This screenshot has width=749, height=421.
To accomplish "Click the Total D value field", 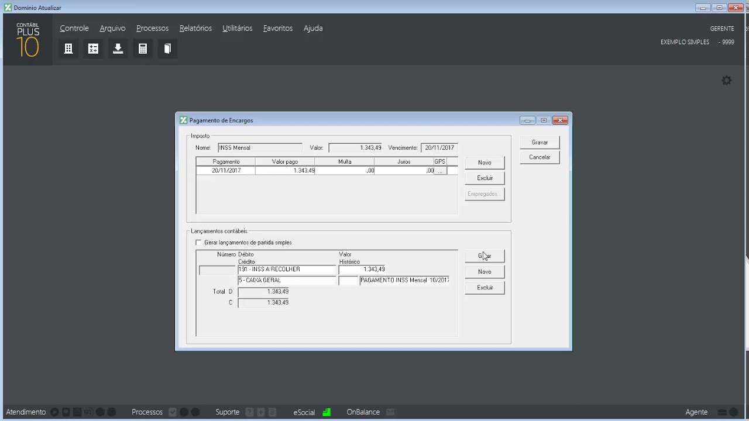I will [263, 292].
